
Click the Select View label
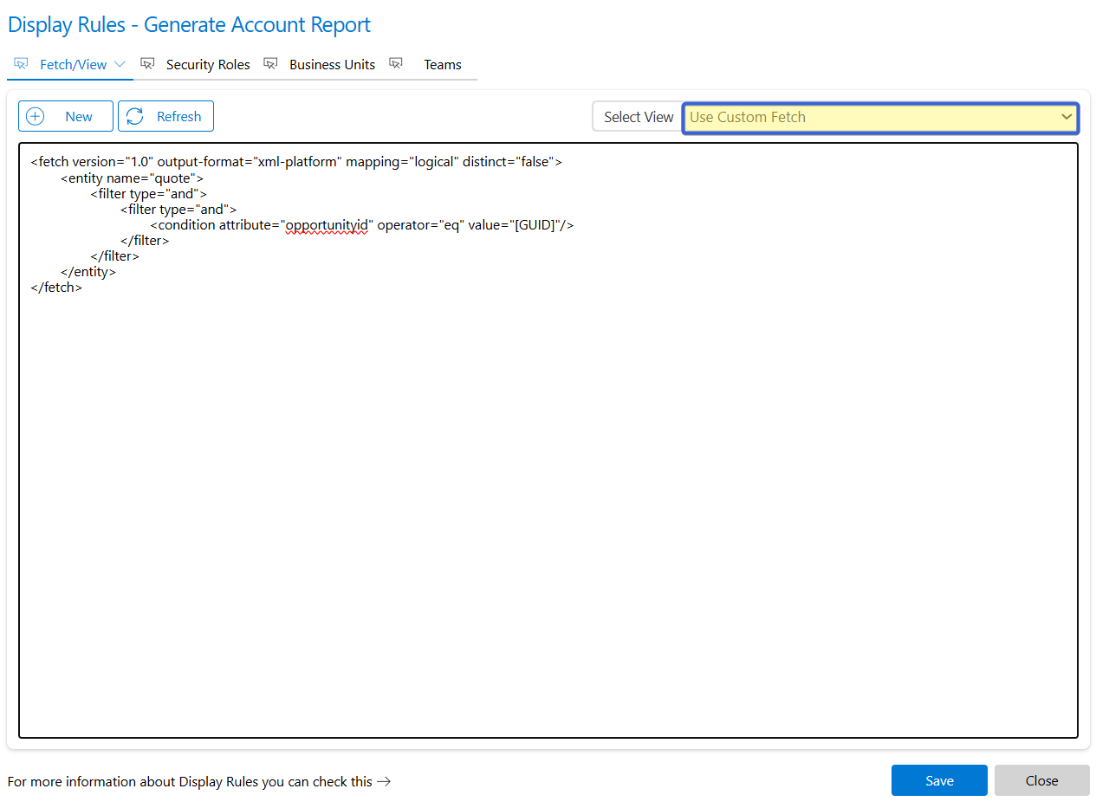[638, 117]
